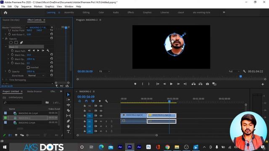Click the Extract button
Viewport: 269px width, 151px height.
coord(200,84)
